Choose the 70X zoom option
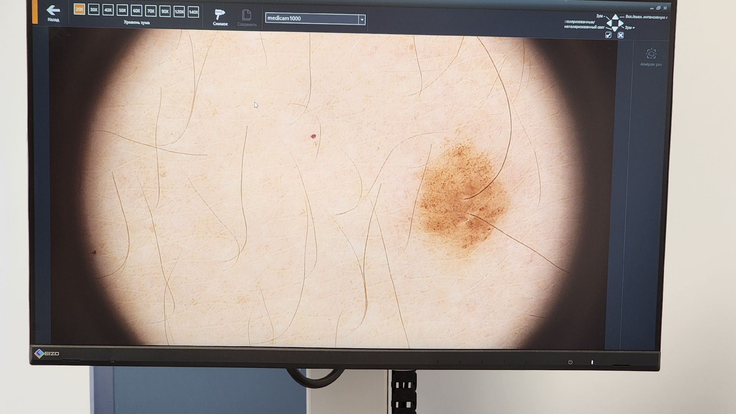Image resolution: width=736 pixels, height=414 pixels. [151, 11]
